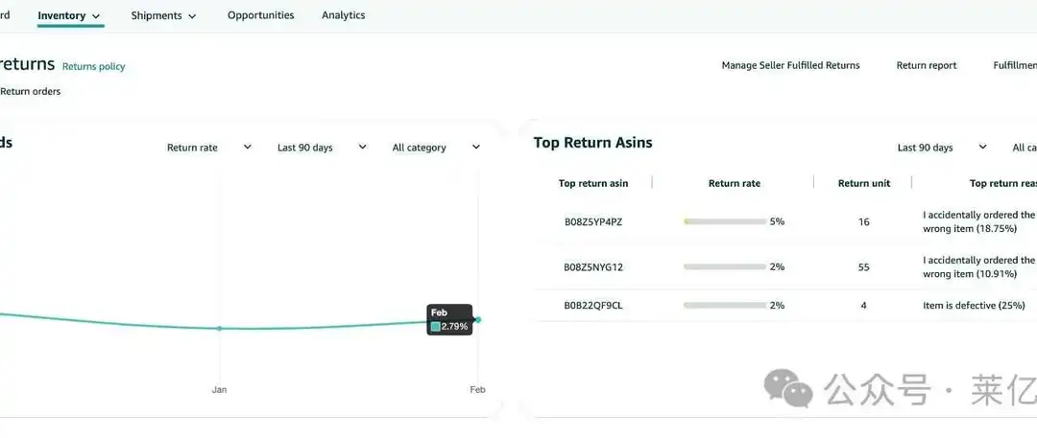Open Top Return Asins Last 90 days dropdown
1037x438 pixels.
click(x=942, y=148)
